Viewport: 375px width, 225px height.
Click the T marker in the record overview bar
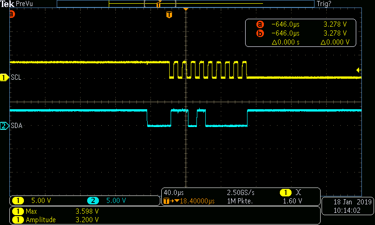coord(158,5)
